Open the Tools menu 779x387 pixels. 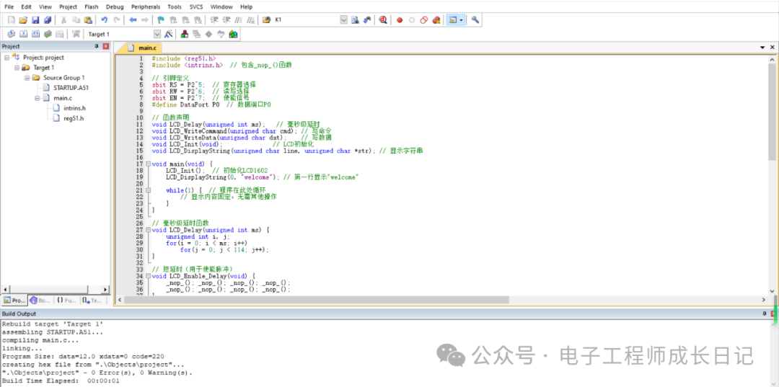point(175,7)
